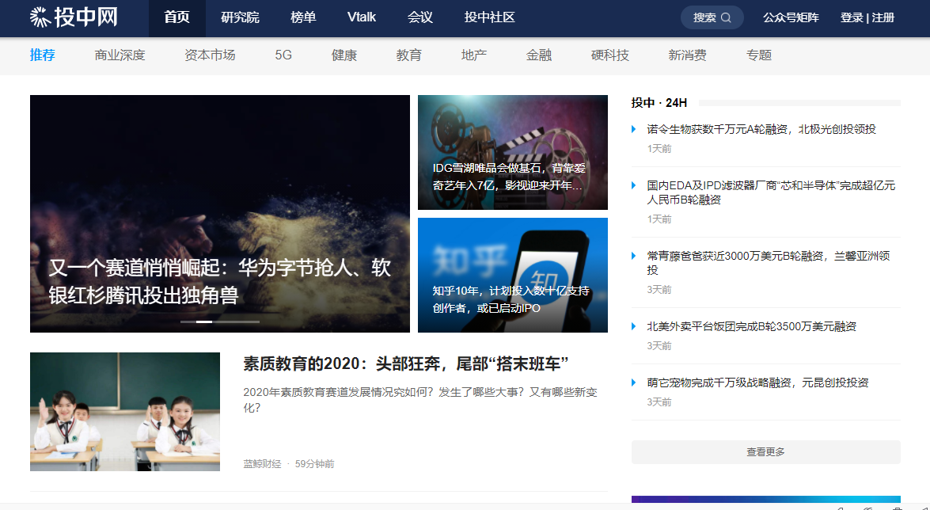Open 诺令生物获数千万元A轮融资 news
This screenshot has height=510, width=930.
(x=761, y=129)
